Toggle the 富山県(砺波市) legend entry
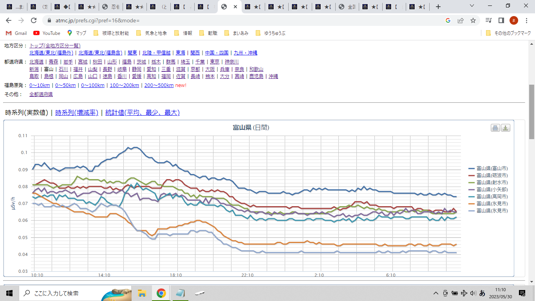The height and width of the screenshot is (301, 535). pos(488,175)
